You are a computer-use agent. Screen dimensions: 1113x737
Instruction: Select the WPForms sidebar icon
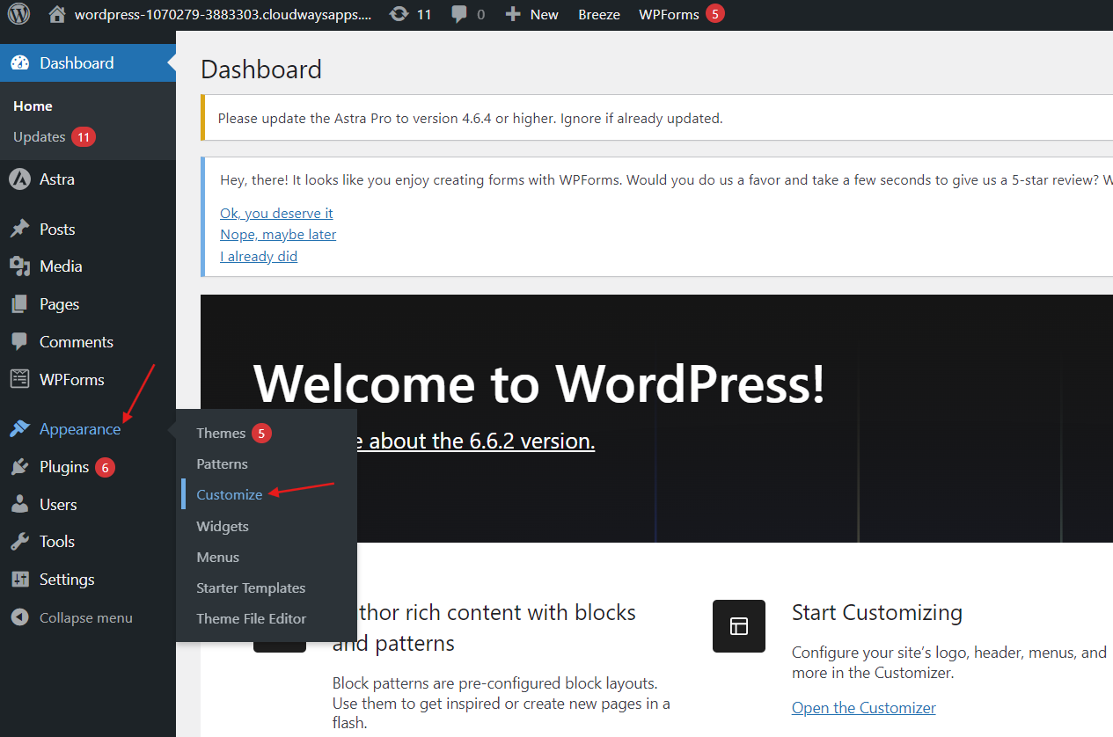pyautogui.click(x=19, y=378)
